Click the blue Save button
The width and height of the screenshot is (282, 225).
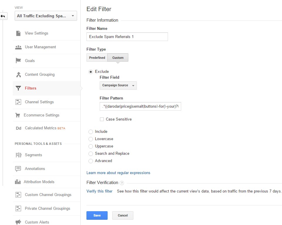[x=97, y=215]
